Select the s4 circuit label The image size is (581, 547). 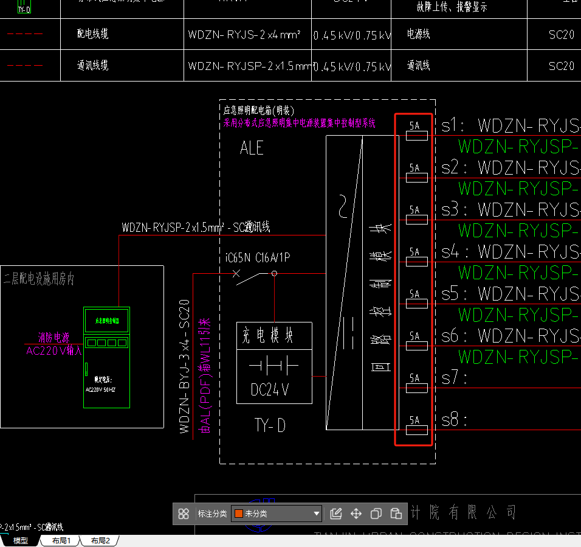tap(455, 252)
